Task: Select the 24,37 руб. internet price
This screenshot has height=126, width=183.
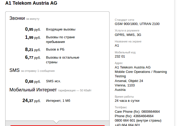Action: coord(32,100)
